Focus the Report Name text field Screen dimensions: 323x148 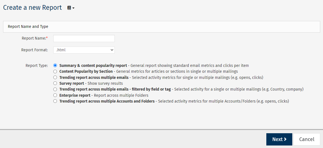[x=84, y=38]
